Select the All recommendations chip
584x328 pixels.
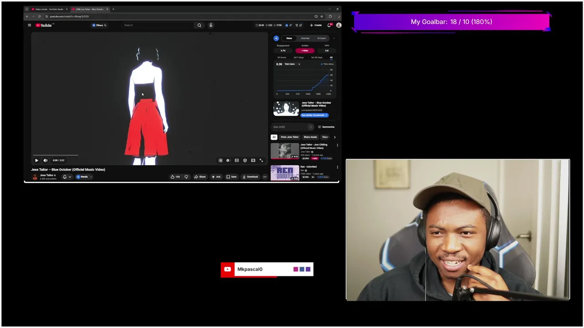pyautogui.click(x=274, y=137)
